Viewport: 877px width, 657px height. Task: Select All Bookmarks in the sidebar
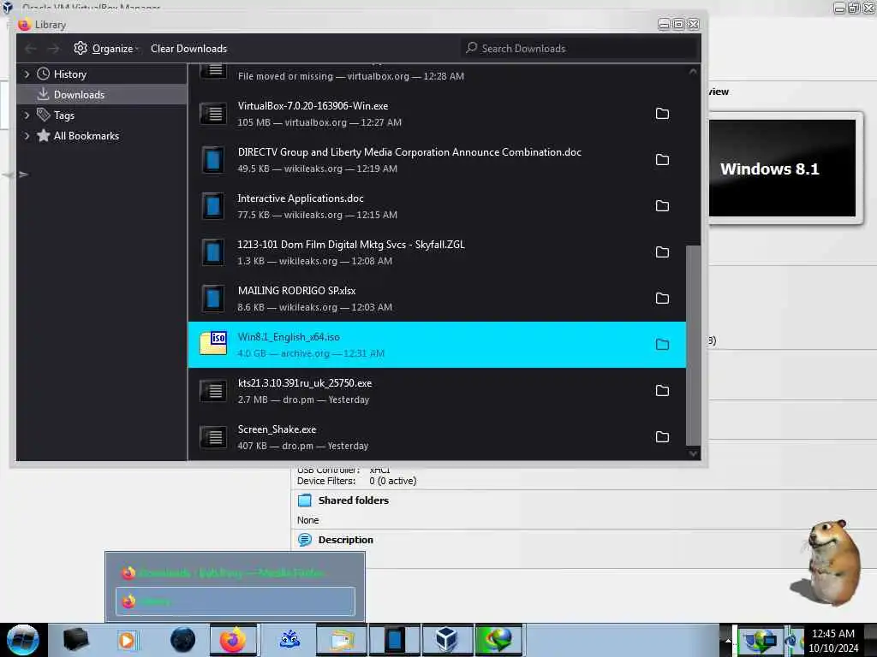[87, 136]
